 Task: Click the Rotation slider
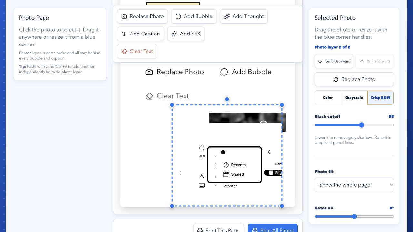(x=354, y=217)
